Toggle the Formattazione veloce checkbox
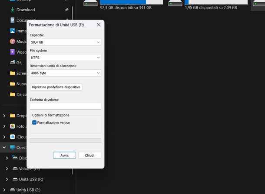 pyautogui.click(x=34, y=123)
